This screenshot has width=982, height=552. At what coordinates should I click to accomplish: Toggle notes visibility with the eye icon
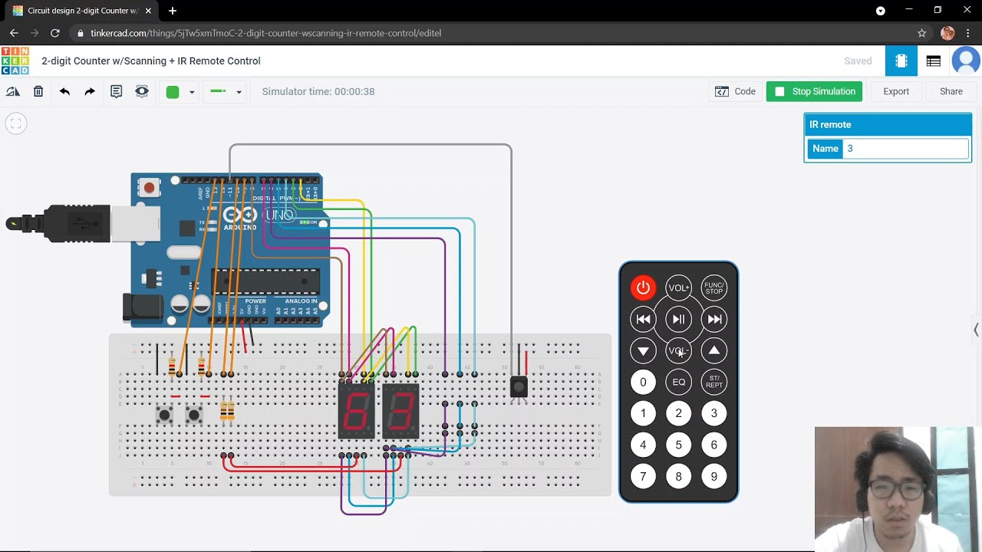tap(142, 91)
